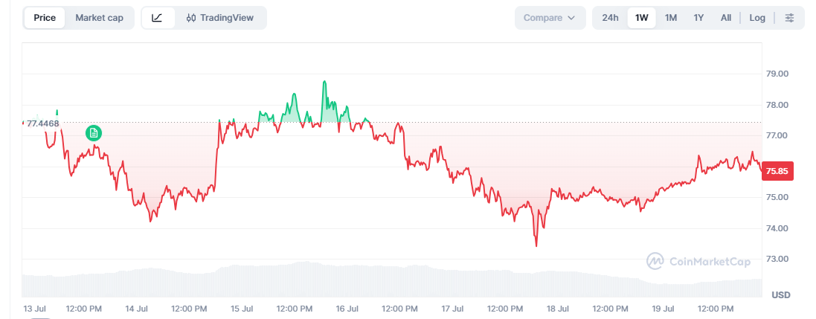Switch chart to Price view
816x319 pixels.
[45, 18]
